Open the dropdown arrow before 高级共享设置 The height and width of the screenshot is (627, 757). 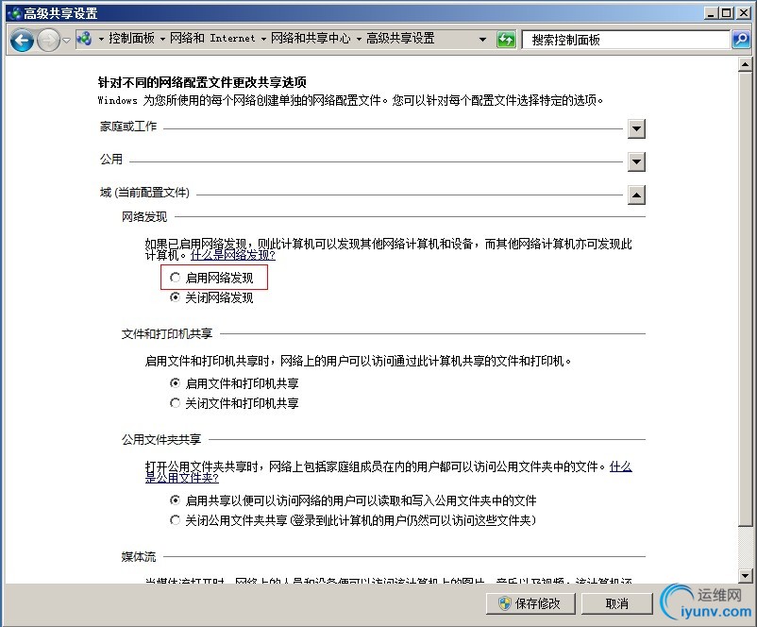click(359, 39)
